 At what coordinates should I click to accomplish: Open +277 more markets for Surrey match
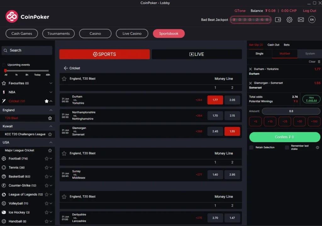[x=199, y=175]
